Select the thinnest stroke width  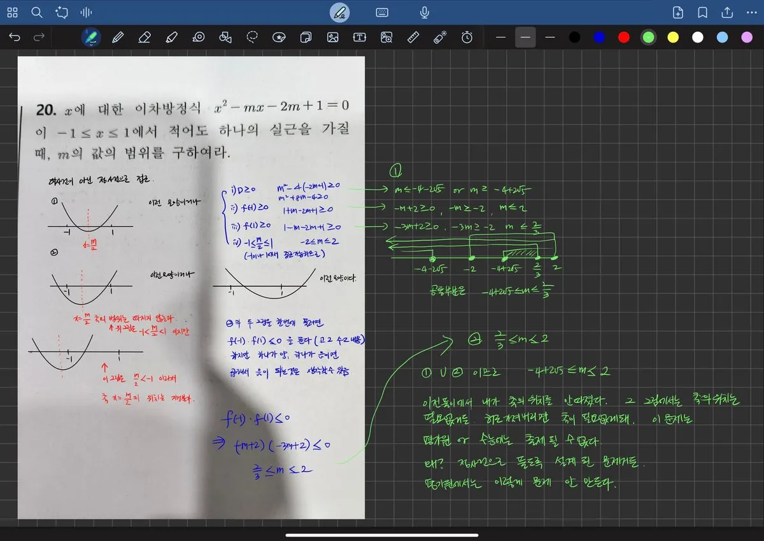[x=501, y=38]
